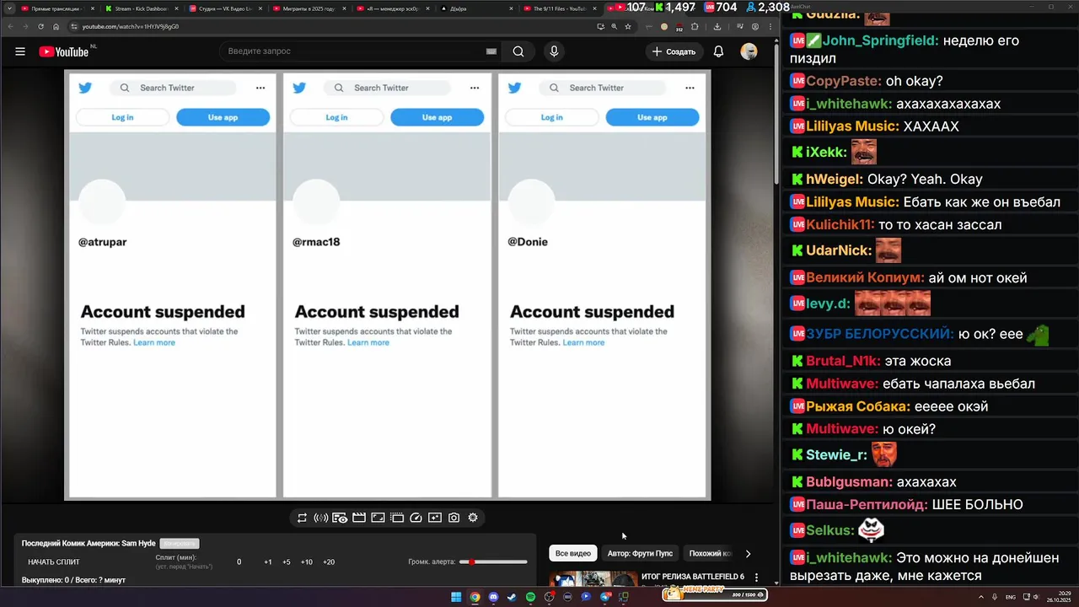Click John_Springfield username in chat
This screenshot has height=607, width=1079.
pos(880,40)
